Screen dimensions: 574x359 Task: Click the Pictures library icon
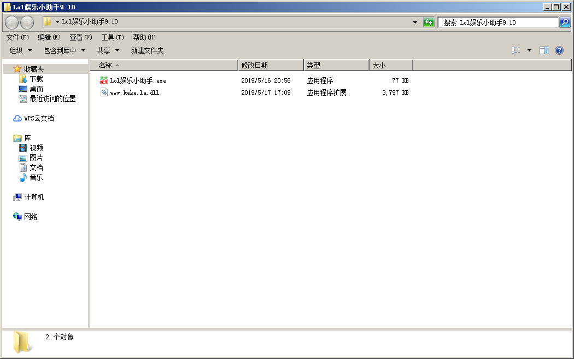pyautogui.click(x=23, y=158)
